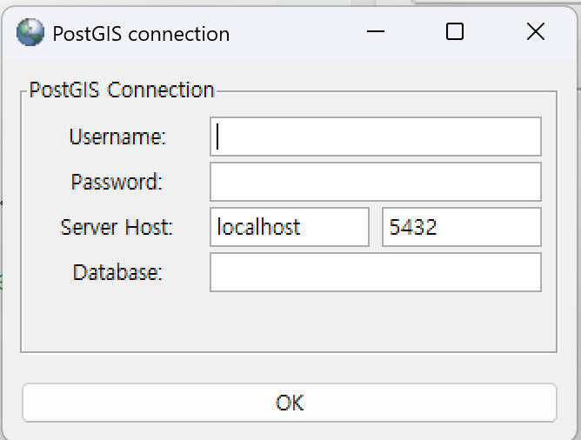Focus the Database name field
581x440 pixels.
click(x=376, y=272)
